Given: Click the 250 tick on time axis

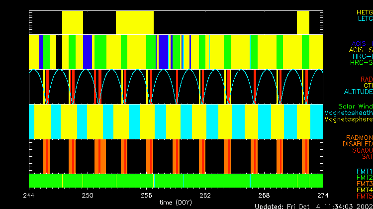Looking at the screenshot, I should (x=88, y=195).
